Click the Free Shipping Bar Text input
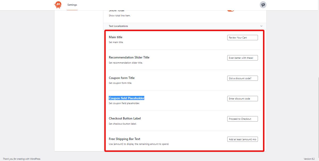 (242, 139)
